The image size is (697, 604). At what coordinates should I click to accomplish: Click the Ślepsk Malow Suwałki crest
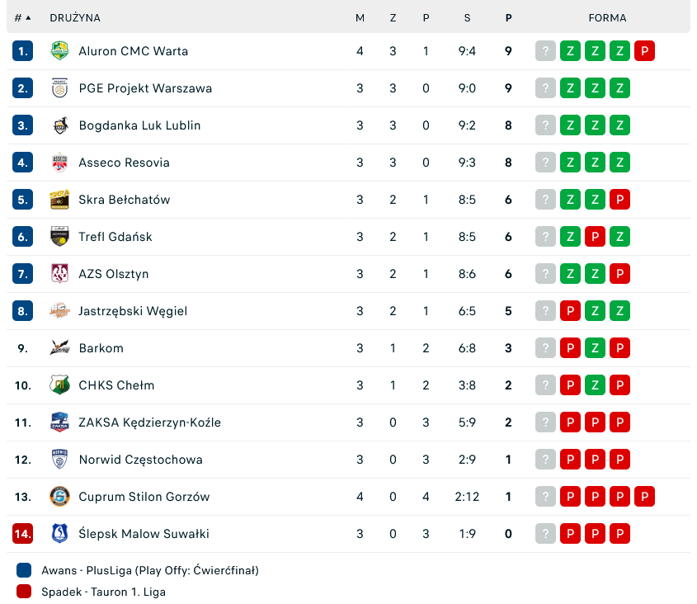pyautogui.click(x=59, y=534)
